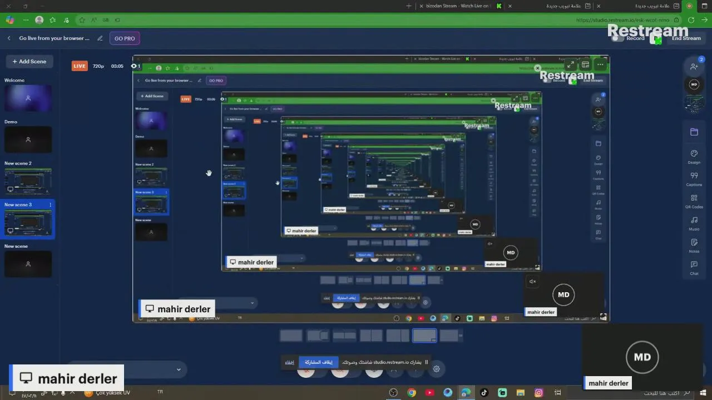Click the GO PRO button
Screen dimensions: 712x400
125,38
